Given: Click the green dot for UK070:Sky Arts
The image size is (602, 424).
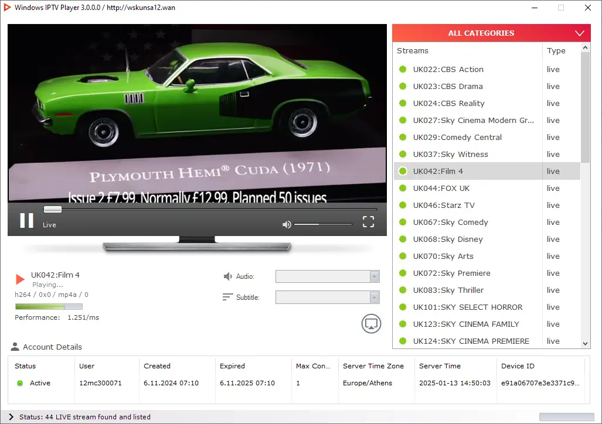Looking at the screenshot, I should (403, 256).
